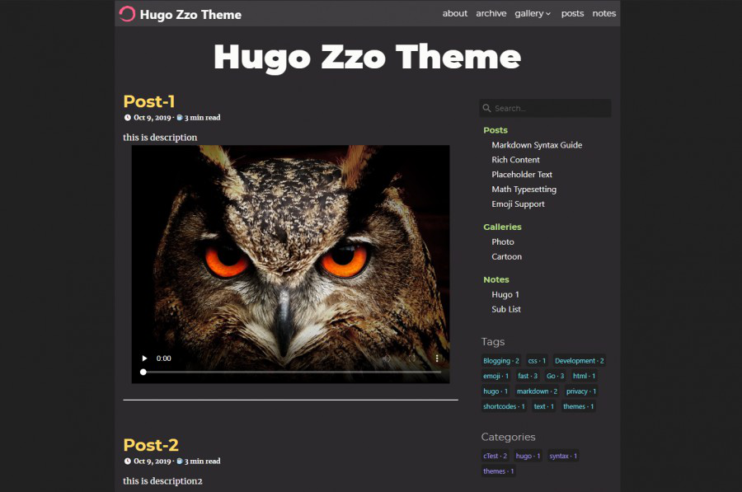Select the markdown tag
This screenshot has height=492, width=742.
coord(537,391)
